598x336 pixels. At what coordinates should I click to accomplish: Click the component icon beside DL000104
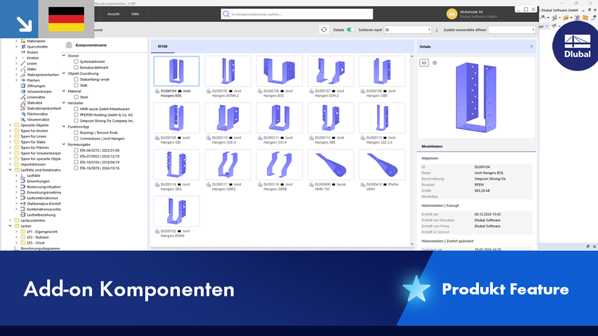point(157,91)
